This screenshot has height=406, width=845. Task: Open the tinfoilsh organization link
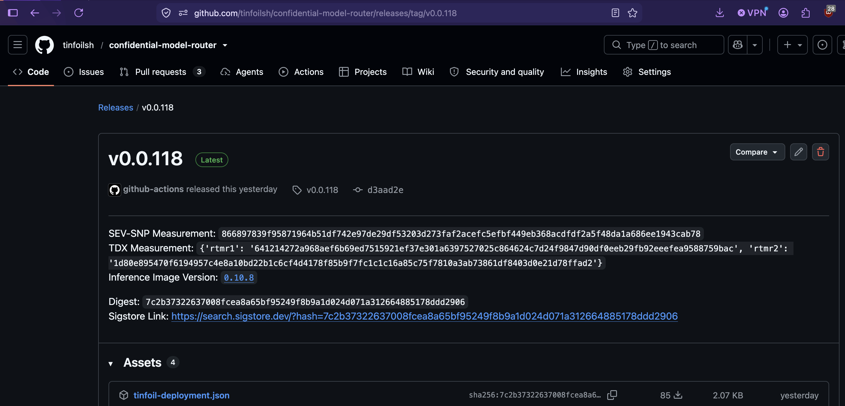pos(78,45)
